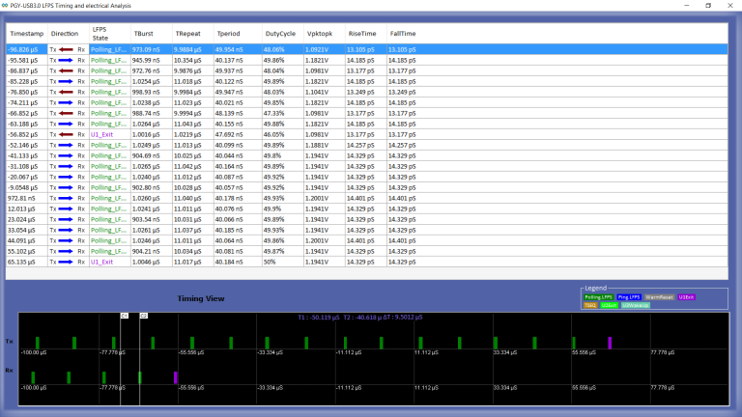The width and height of the screenshot is (742, 417).
Task: Click the DutyCycle value 50%
Action: click(270, 262)
